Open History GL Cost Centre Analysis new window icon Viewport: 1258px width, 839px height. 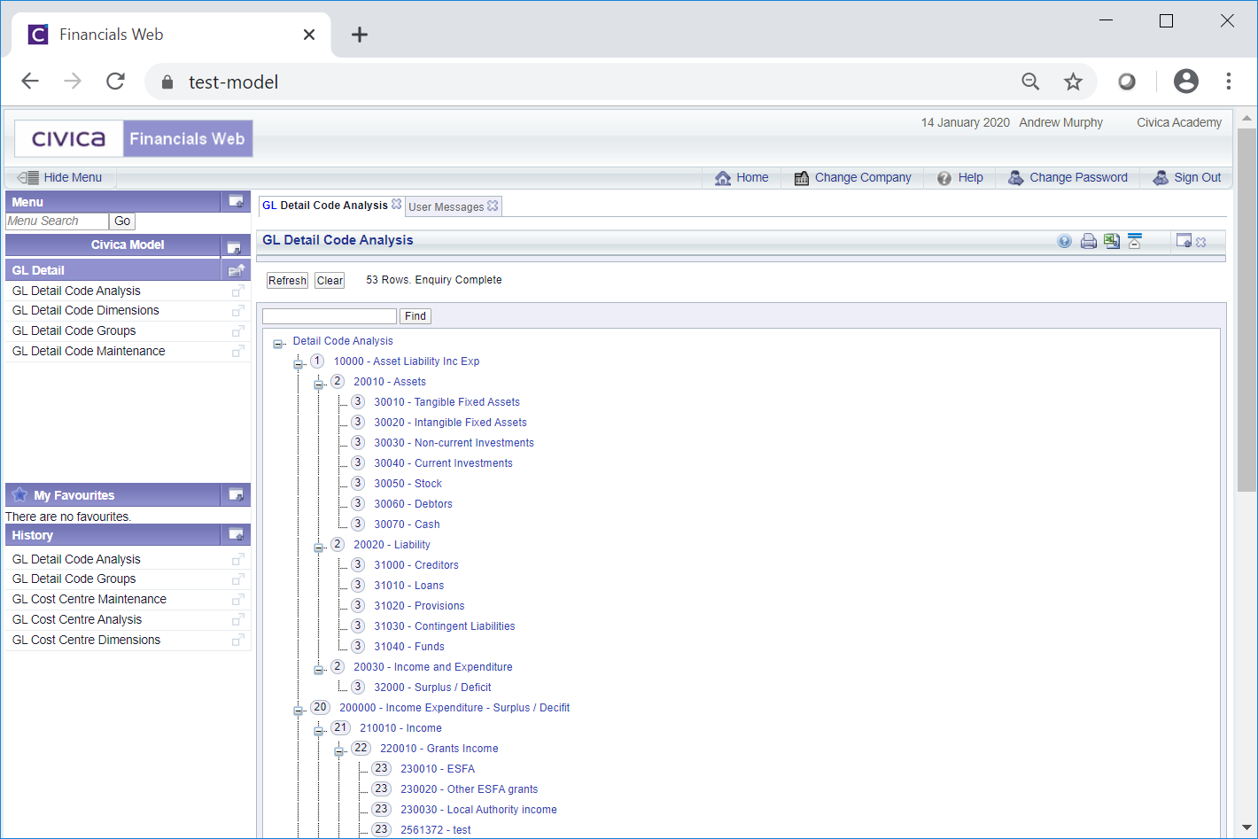point(237,620)
